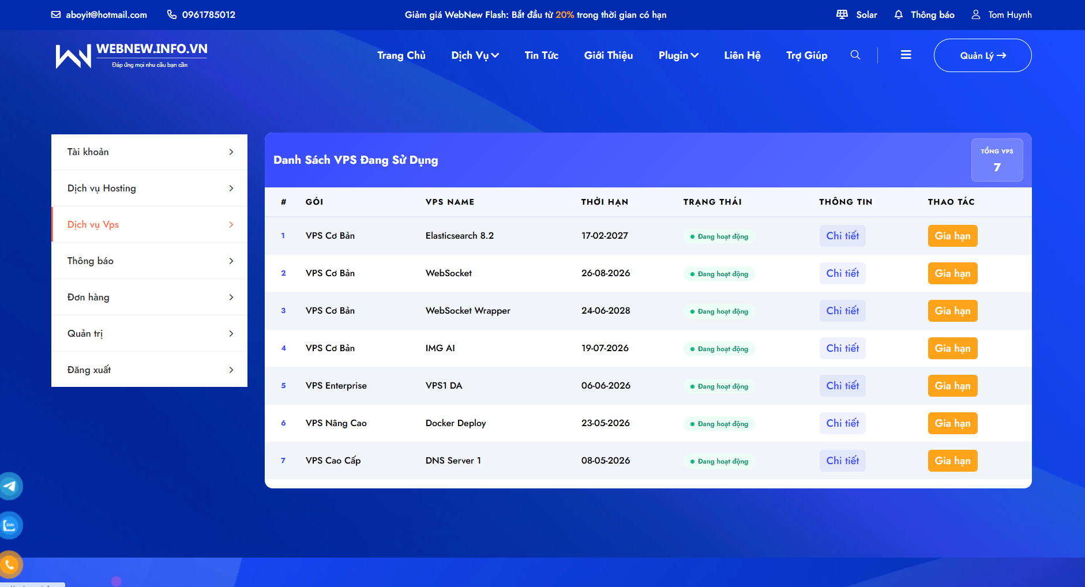
Task: Click the Đang hoạt động status for IMG AI
Action: (x=719, y=349)
